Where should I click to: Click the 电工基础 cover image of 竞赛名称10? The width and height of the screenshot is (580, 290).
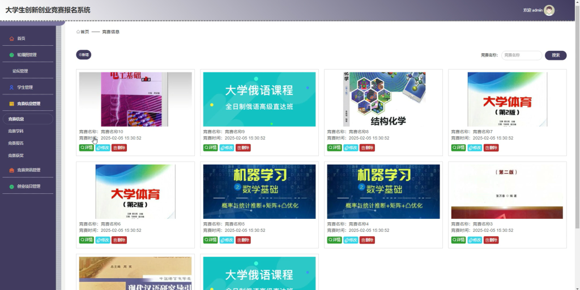tap(135, 99)
